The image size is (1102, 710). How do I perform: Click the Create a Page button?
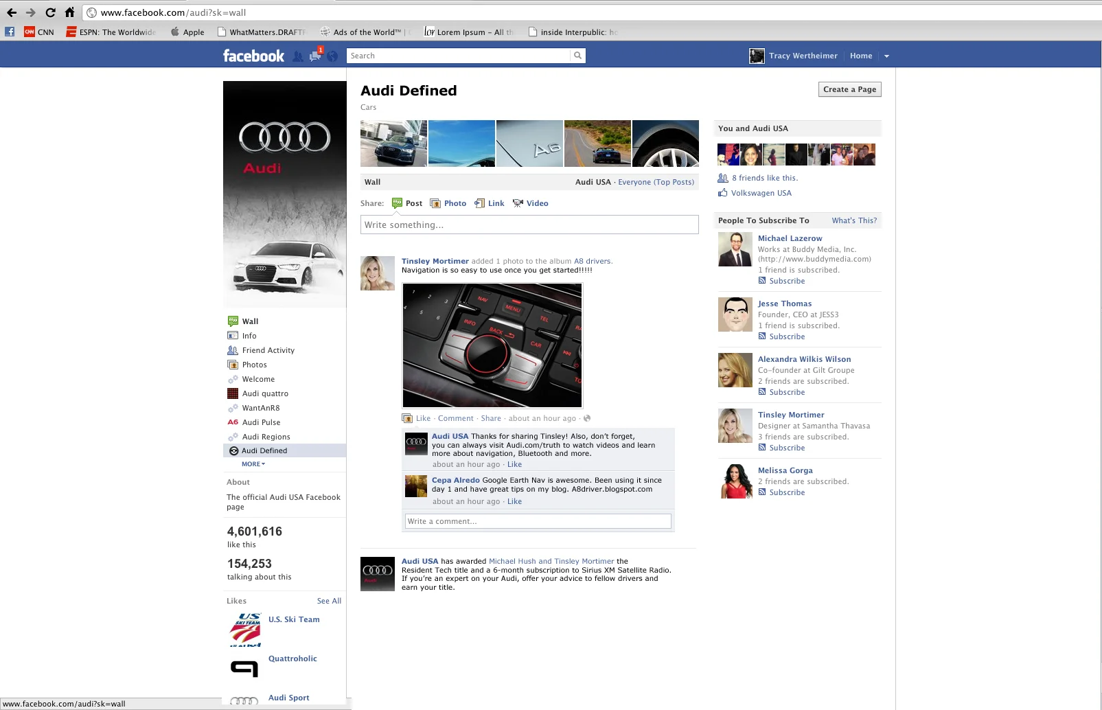pos(849,89)
